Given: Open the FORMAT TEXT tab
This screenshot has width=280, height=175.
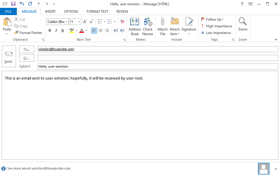Looking at the screenshot, I should (97, 12).
